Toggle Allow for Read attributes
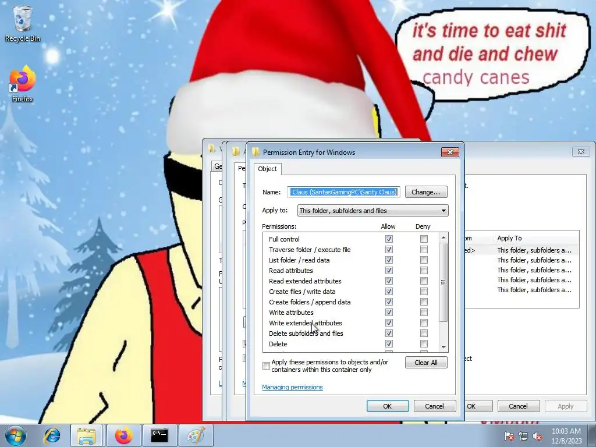 (x=389, y=271)
